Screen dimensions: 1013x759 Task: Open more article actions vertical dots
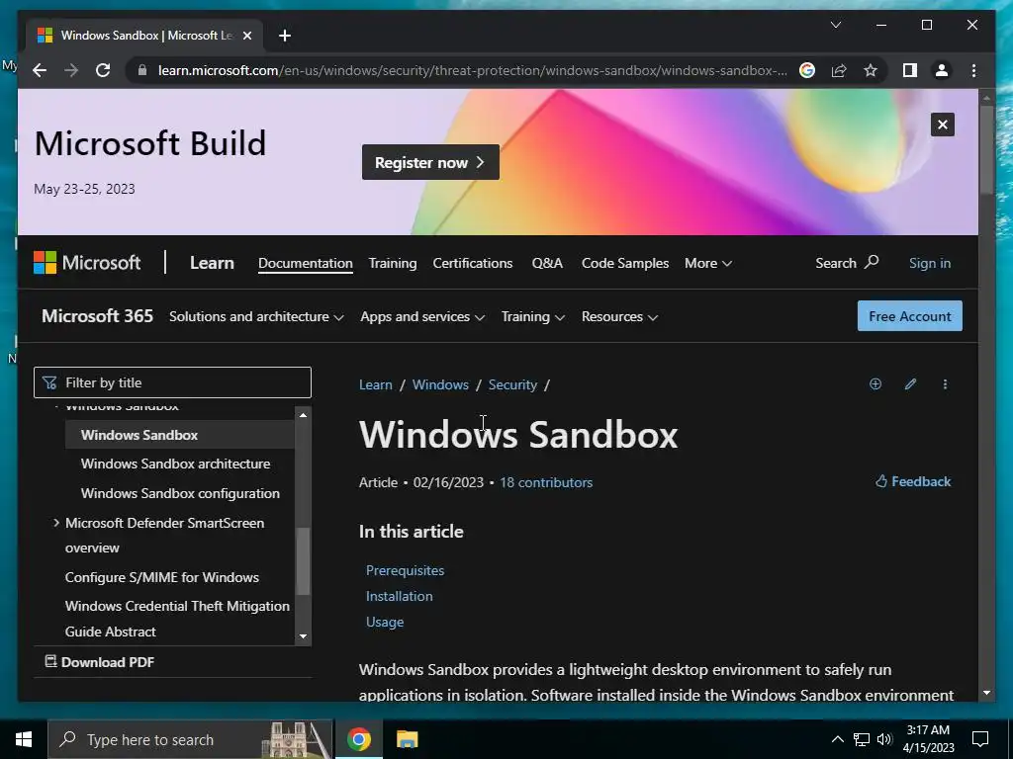(x=945, y=384)
